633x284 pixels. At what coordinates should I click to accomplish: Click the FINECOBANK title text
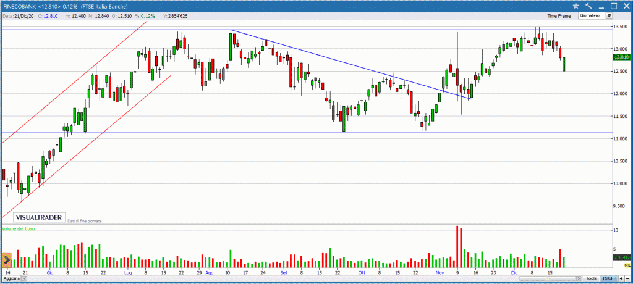pos(19,6)
